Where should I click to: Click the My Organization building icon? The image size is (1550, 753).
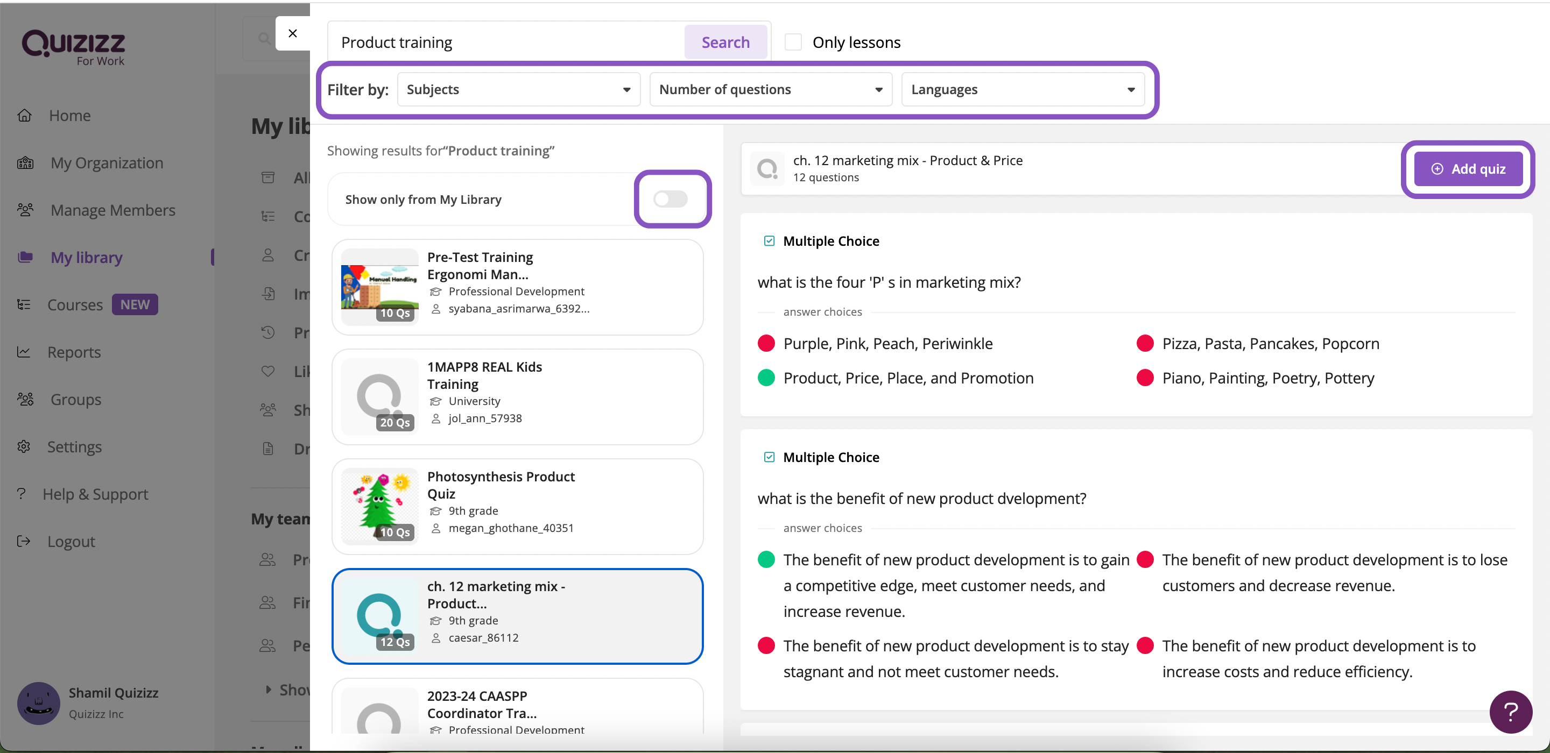click(x=25, y=162)
